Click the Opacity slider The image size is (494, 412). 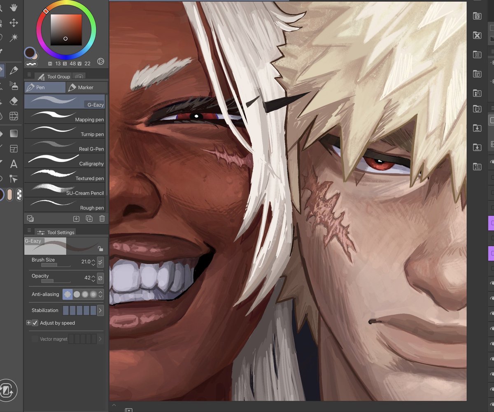point(56,281)
